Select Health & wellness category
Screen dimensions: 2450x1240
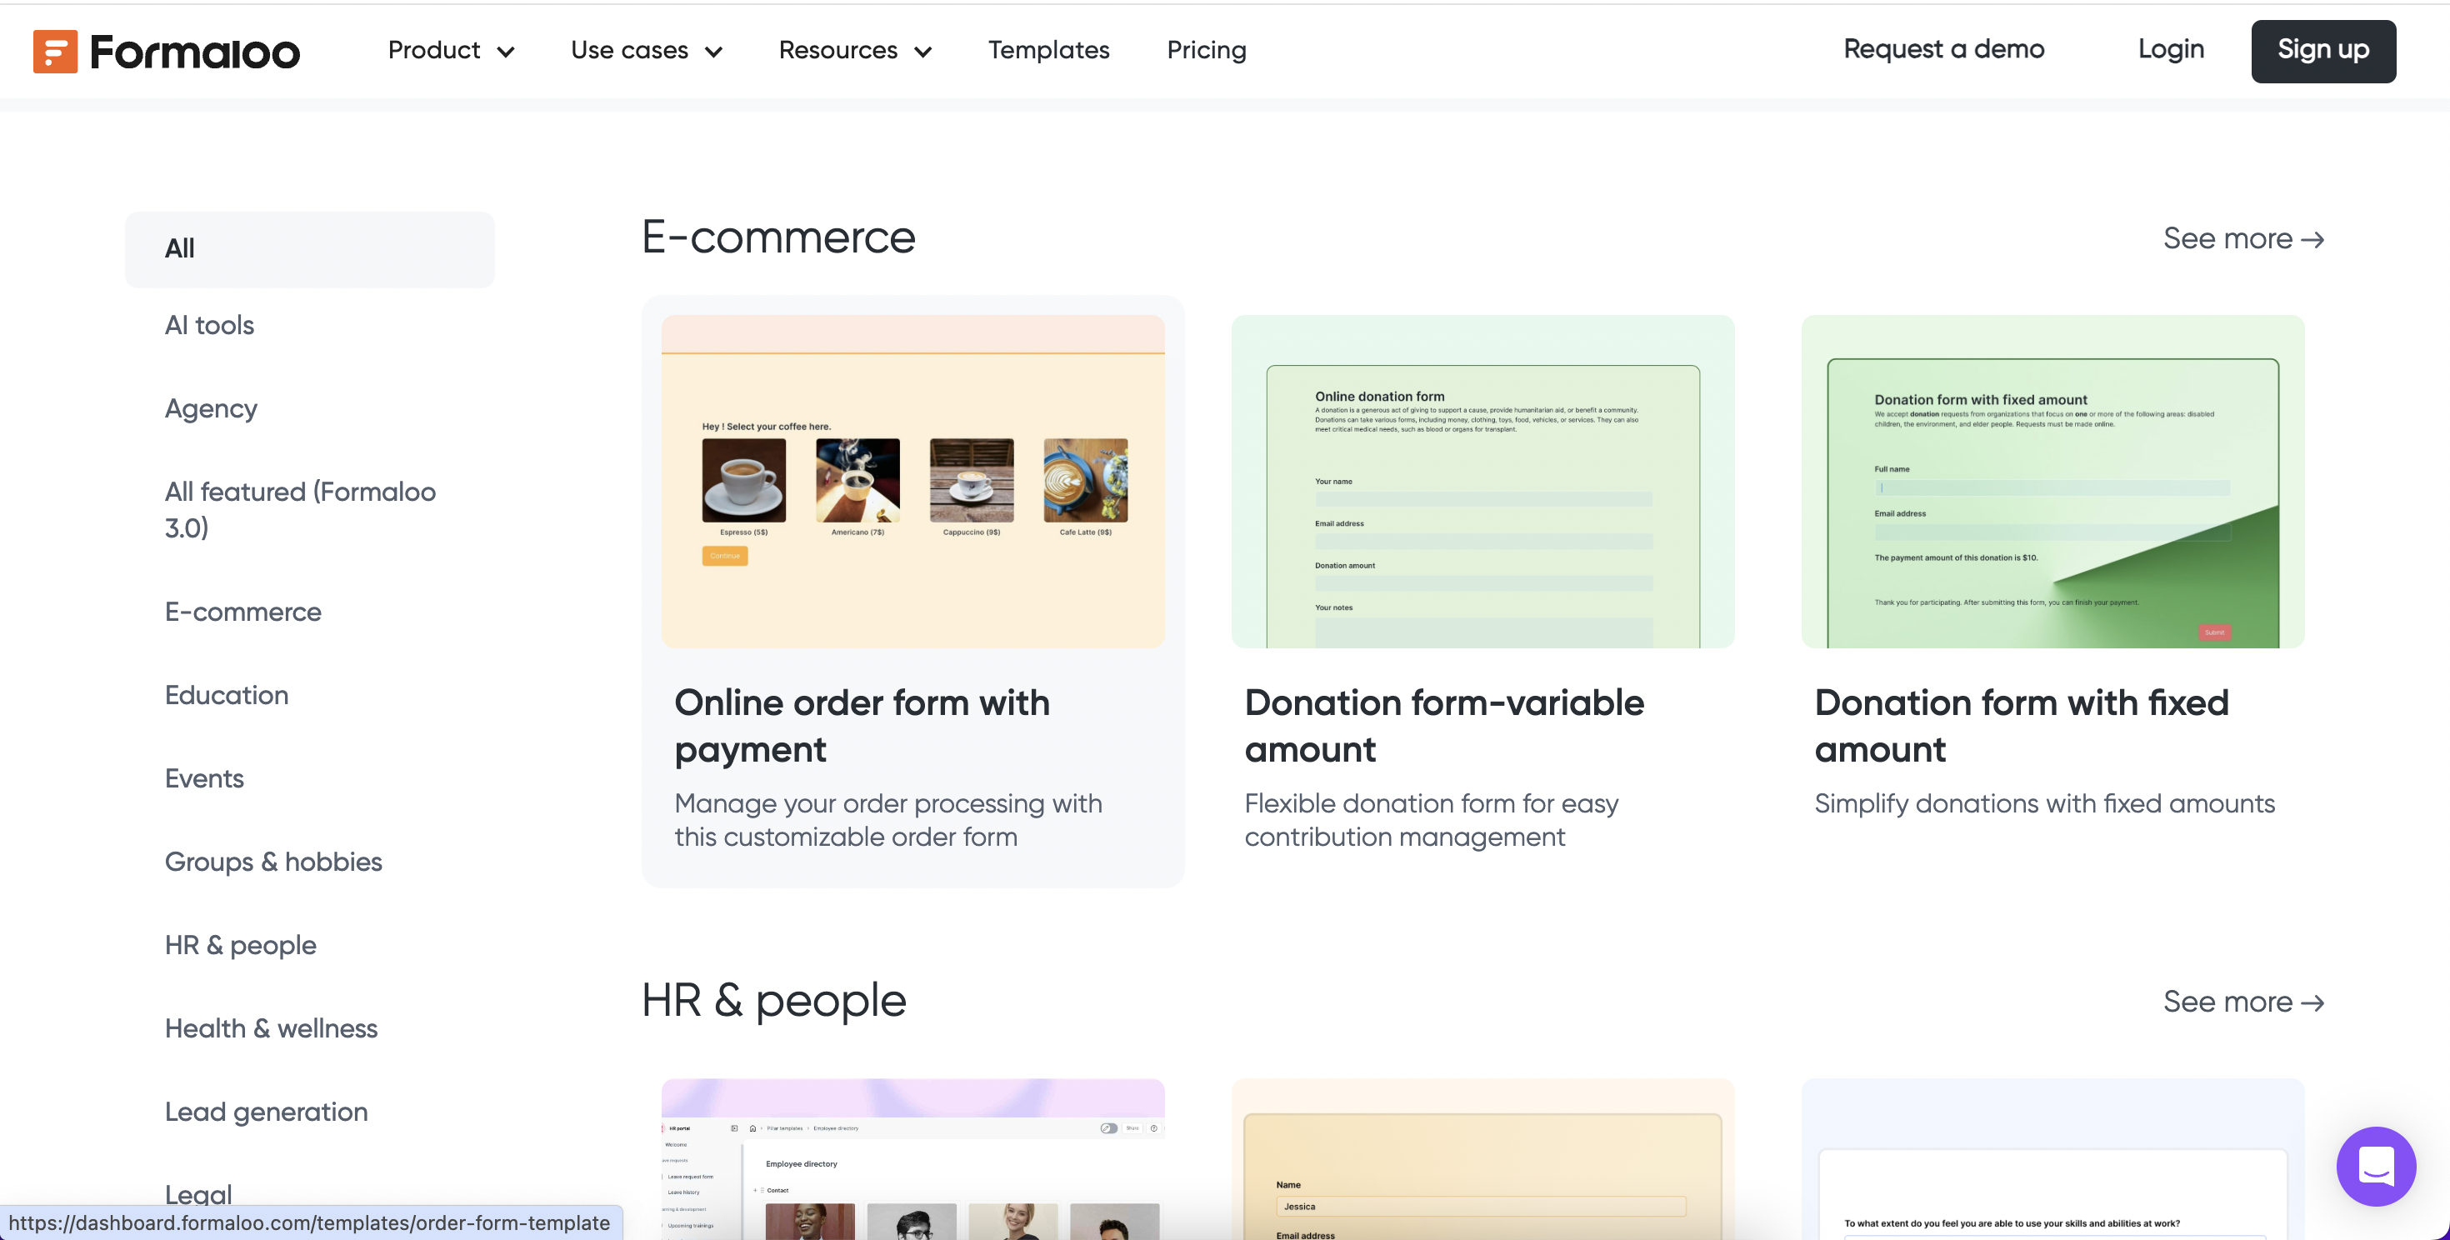coord(271,1029)
